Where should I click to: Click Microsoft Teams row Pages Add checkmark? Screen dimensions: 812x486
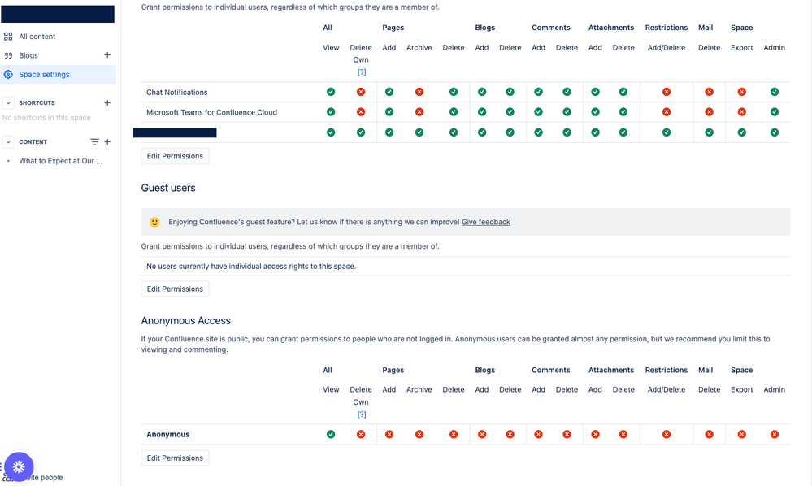pos(389,112)
